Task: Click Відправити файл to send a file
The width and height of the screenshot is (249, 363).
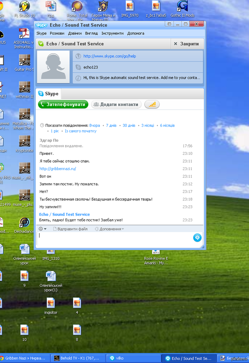Action: 70,229
